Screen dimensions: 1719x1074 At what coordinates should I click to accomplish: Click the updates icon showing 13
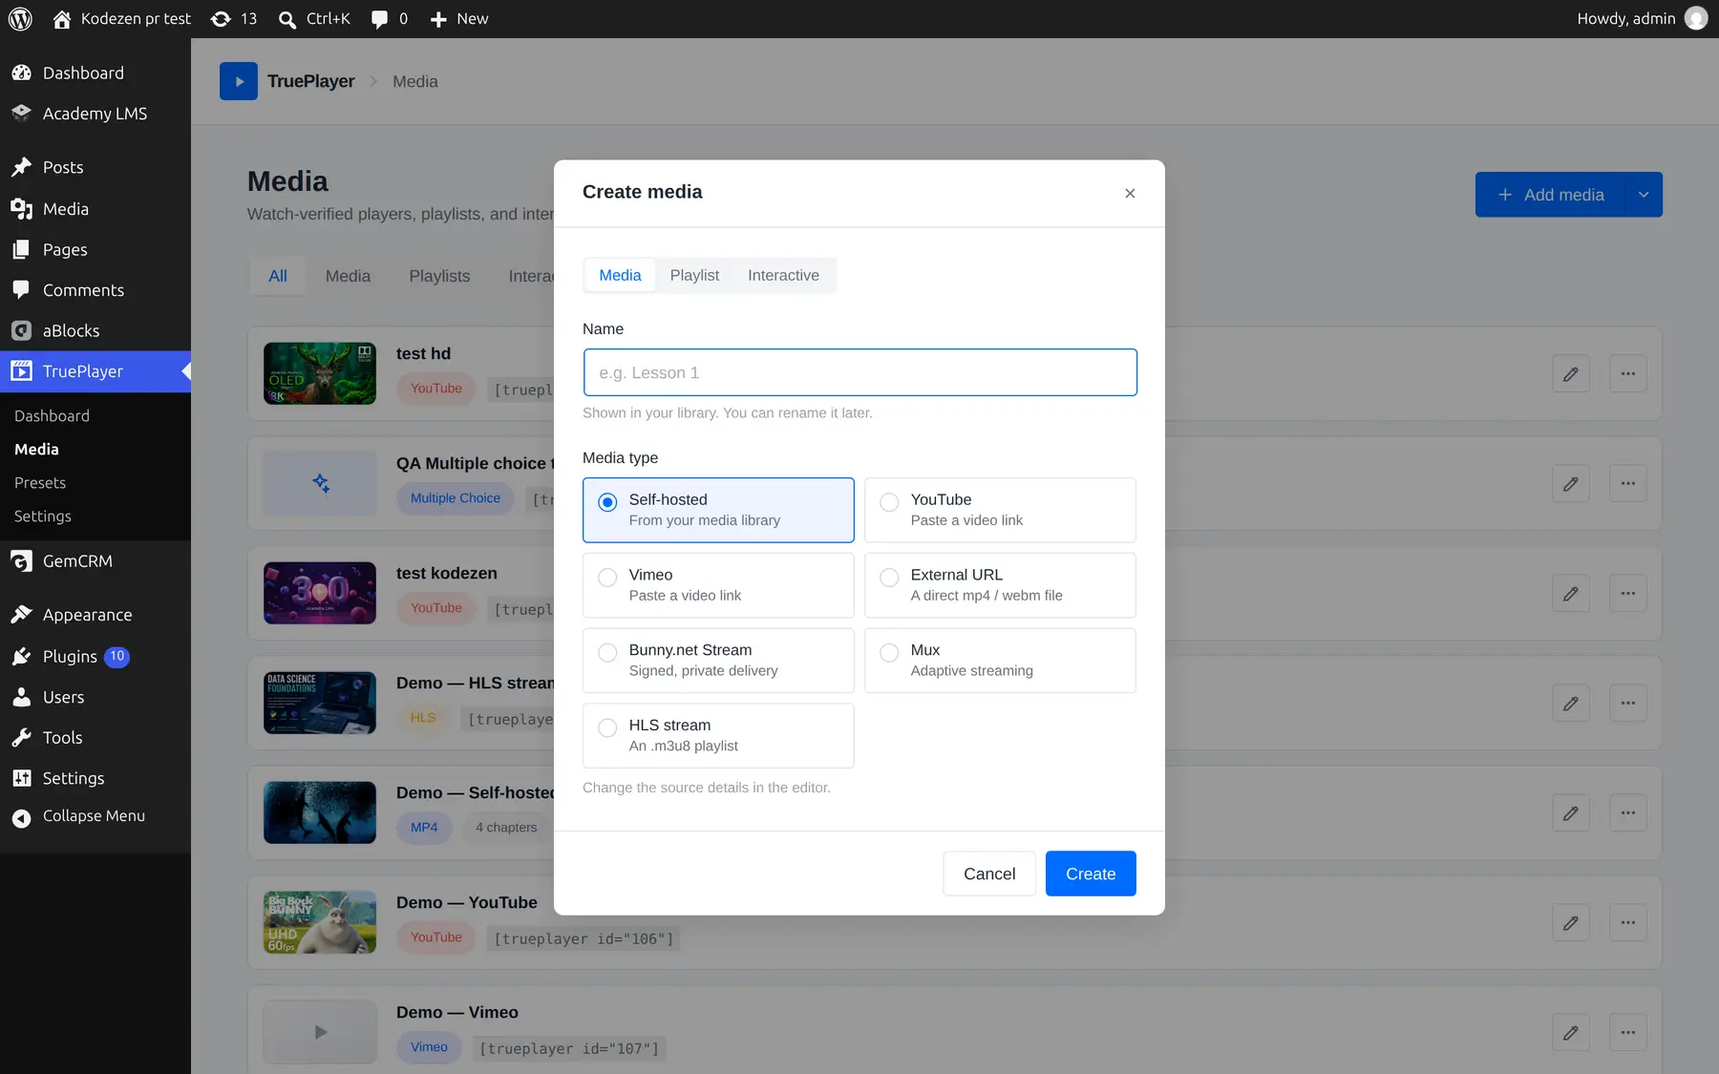click(x=221, y=19)
